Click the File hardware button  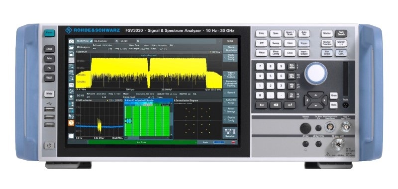pyautogui.click(x=49, y=68)
